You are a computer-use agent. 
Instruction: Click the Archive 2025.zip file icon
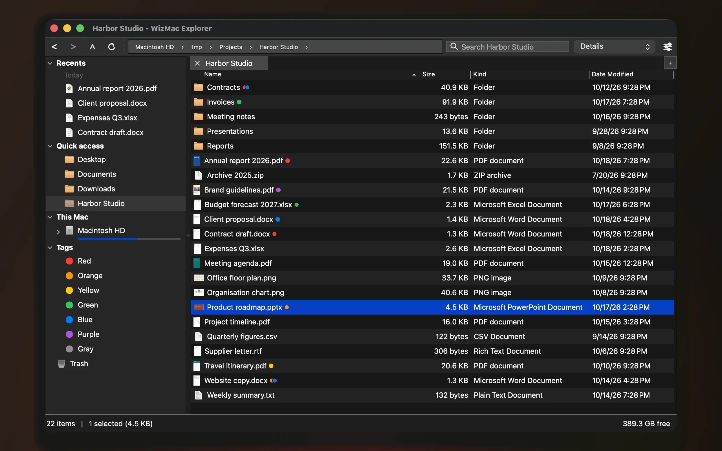pyautogui.click(x=198, y=175)
